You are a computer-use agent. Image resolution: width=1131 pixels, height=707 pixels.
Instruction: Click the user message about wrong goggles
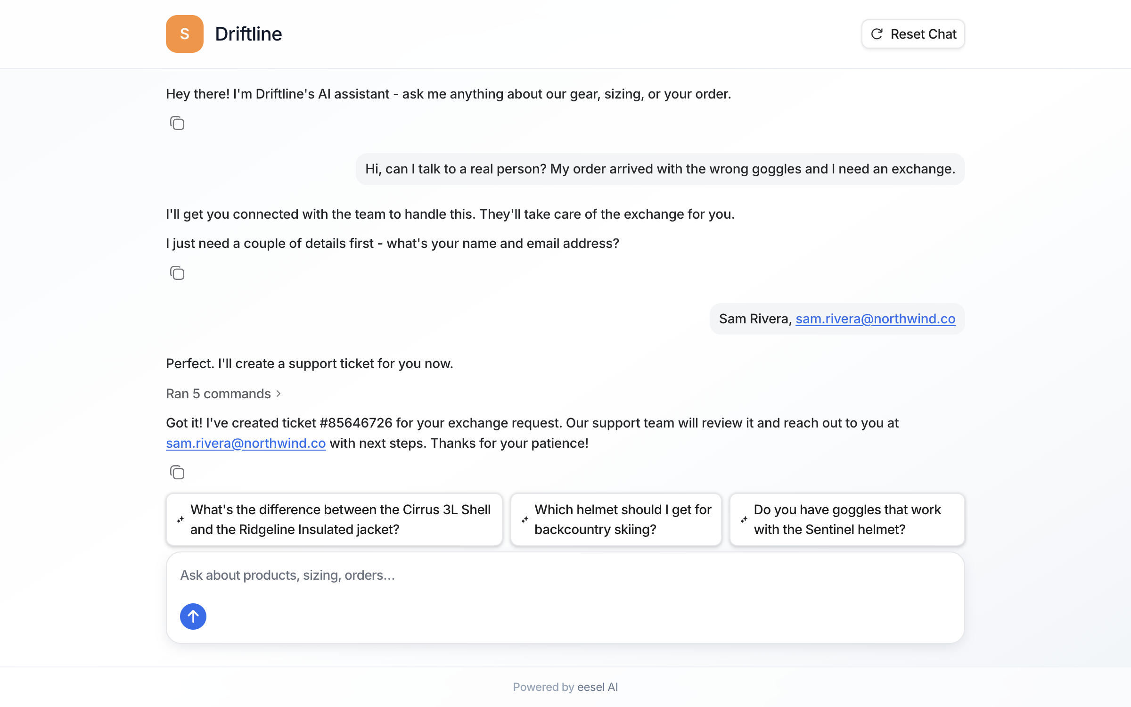pos(660,169)
